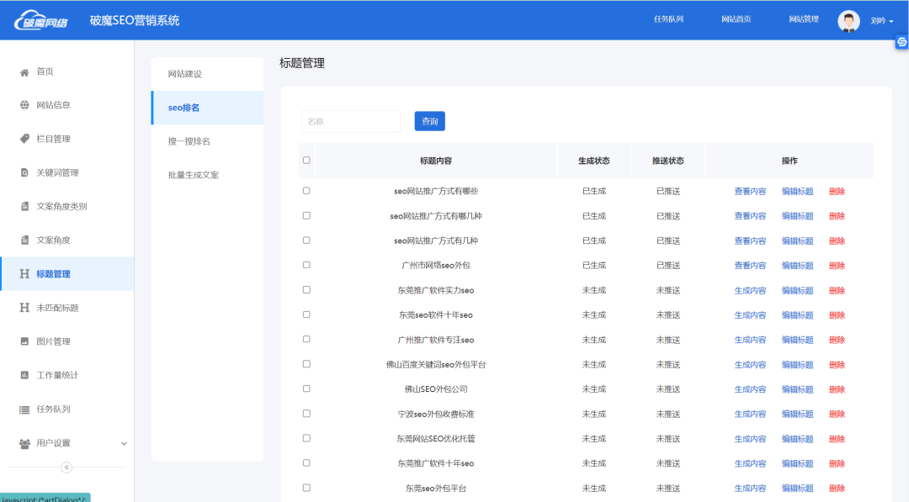Tick the checkbox beside 东莞seo外包平台
Viewport: 909px width, 502px height.
coord(306,488)
